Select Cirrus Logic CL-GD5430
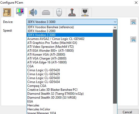Viewport: 139px width, 114px height. pos(70,78)
